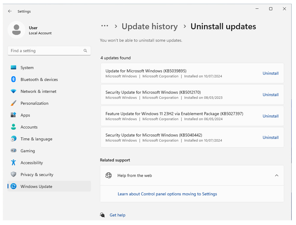The image size is (296, 225).
Task: Click the Find a setting search box
Action: tap(45, 51)
